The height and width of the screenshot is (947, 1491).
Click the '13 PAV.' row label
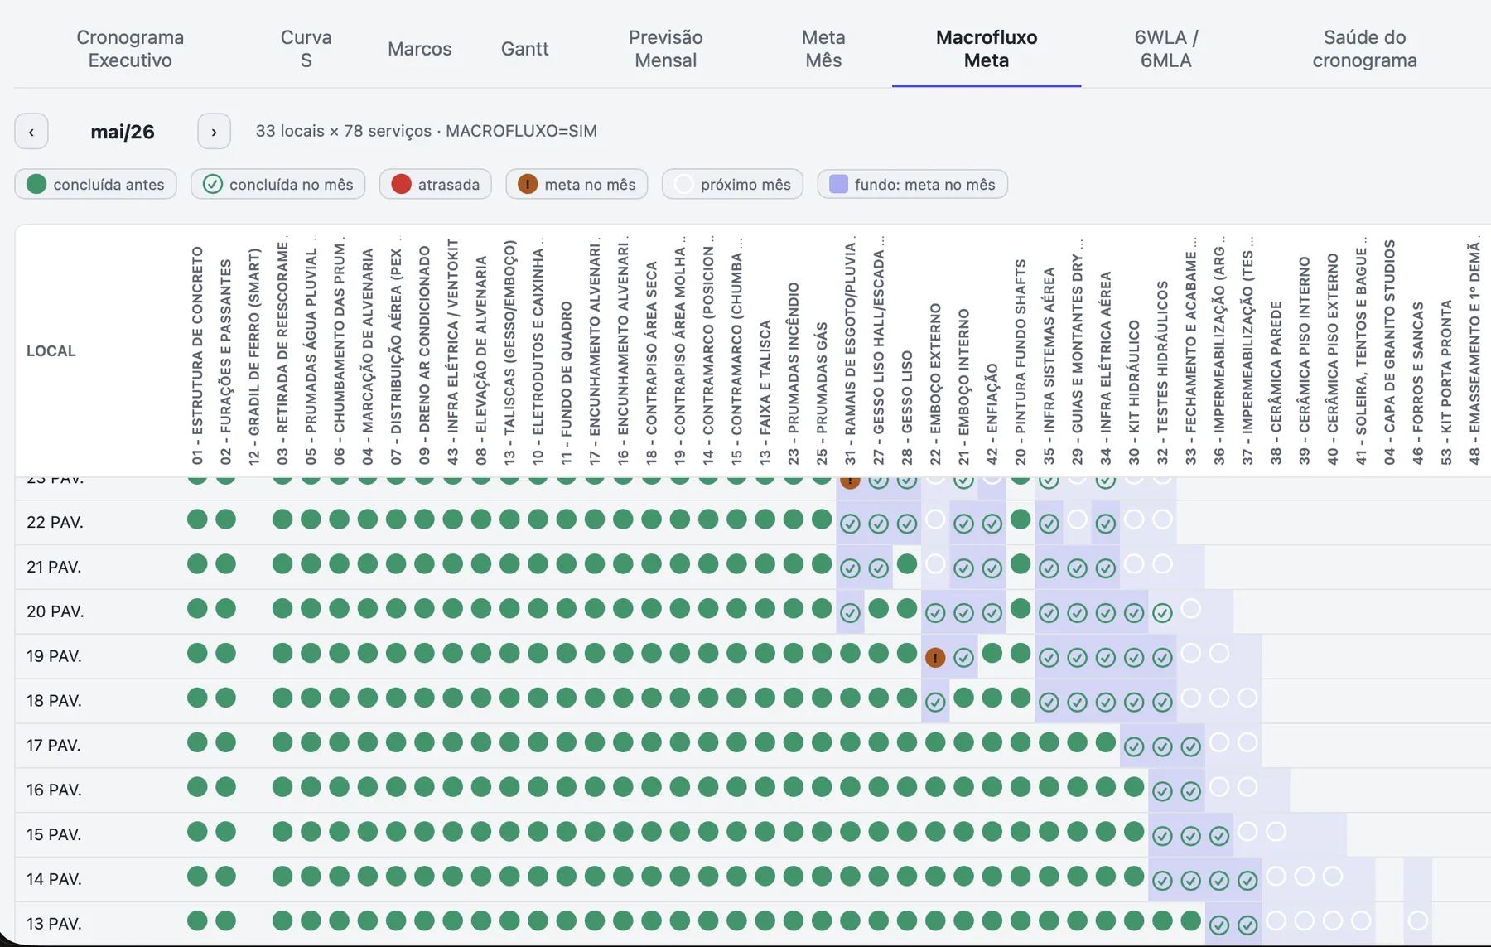click(x=55, y=925)
